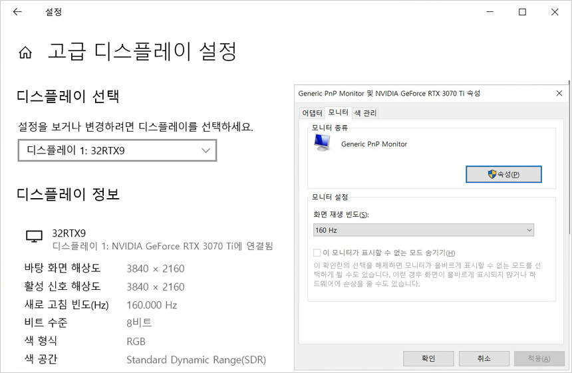Close the 설정 window
Viewport: 572px width, 373px height.
pos(555,12)
